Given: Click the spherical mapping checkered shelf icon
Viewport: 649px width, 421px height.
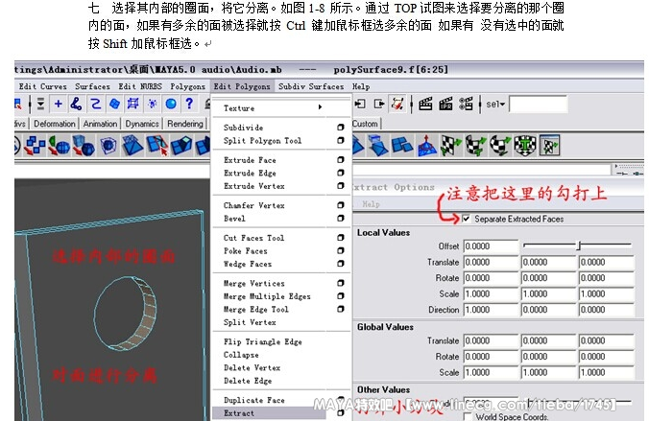Looking at the screenshot, I should click(x=500, y=146).
